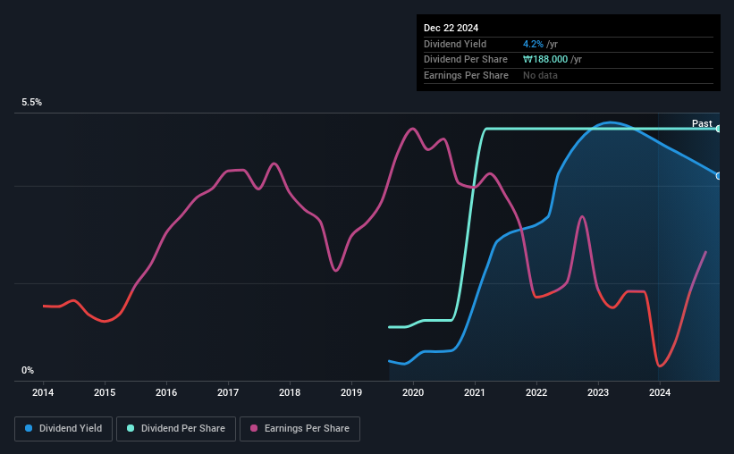Toggle the Dividend Per Share legend button

[x=176, y=429]
